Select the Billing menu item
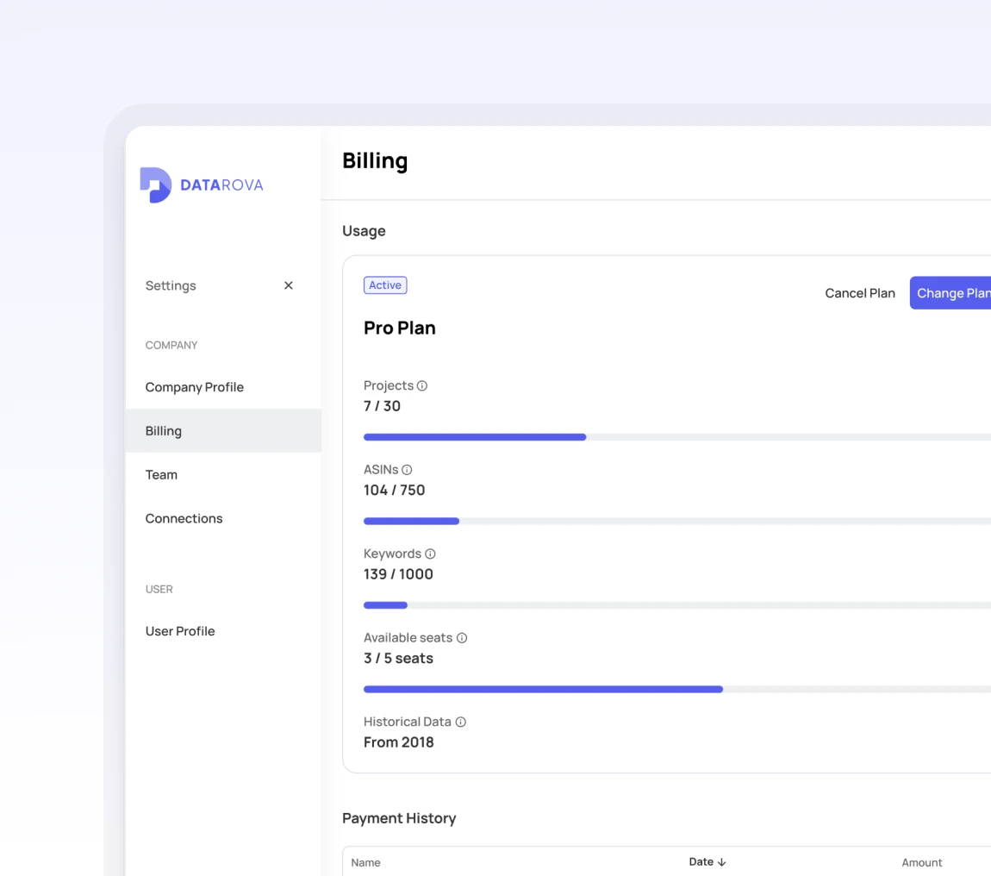 point(223,431)
